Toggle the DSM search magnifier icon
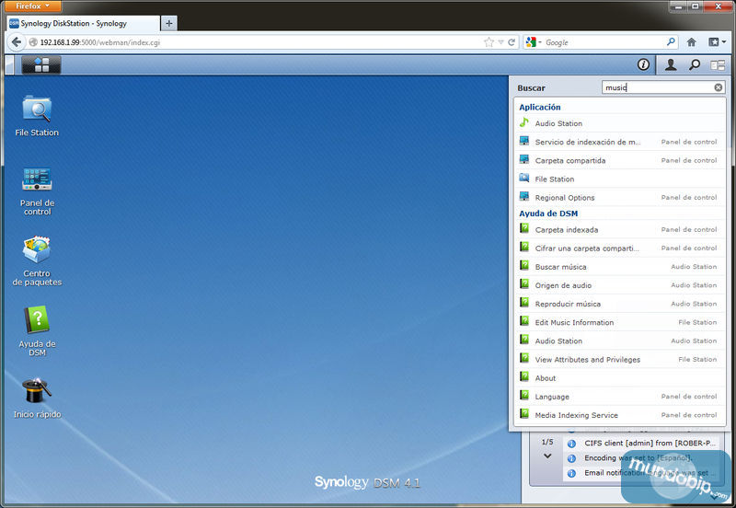Image resolution: width=736 pixels, height=508 pixels. click(x=695, y=64)
